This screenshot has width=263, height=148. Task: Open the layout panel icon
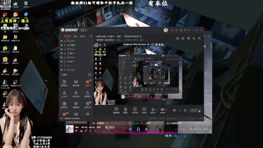188,38
